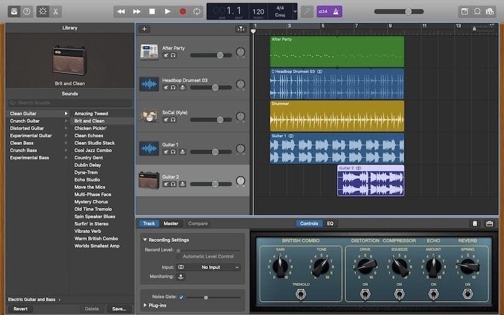Open the Loop Browser icon
Screen dimensions: 504x315
click(x=478, y=11)
